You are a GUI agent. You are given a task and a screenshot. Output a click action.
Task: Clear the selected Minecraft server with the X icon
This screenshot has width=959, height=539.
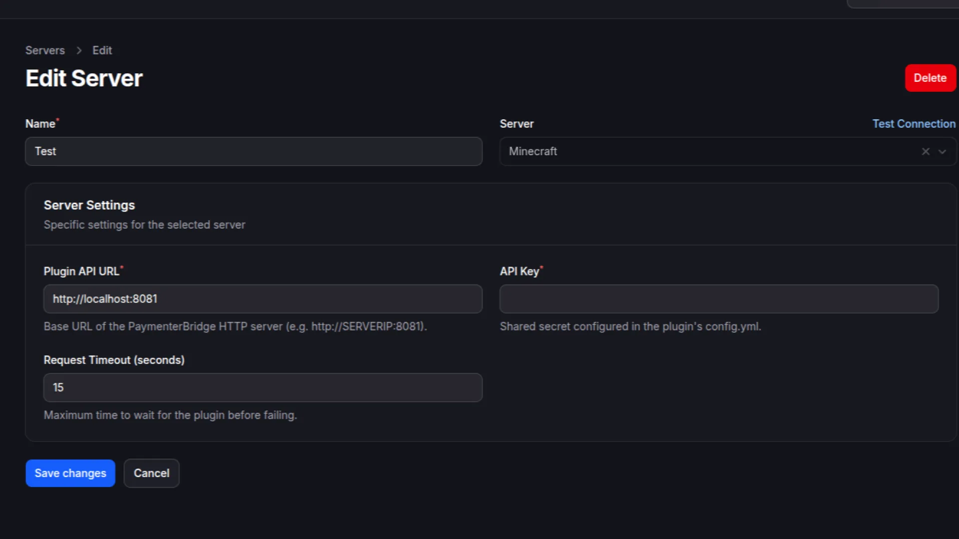click(x=926, y=151)
